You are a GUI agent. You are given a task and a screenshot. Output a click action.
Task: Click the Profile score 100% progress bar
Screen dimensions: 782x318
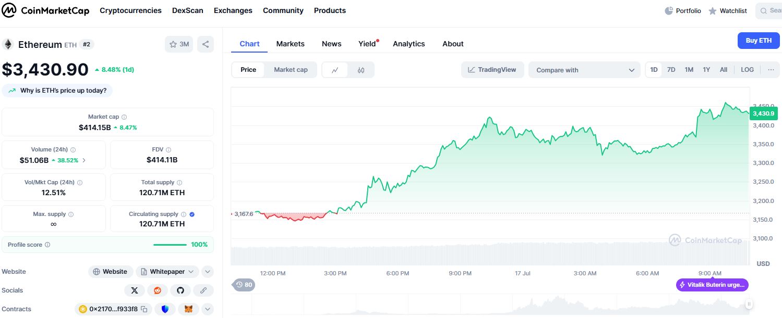pyautogui.click(x=170, y=245)
